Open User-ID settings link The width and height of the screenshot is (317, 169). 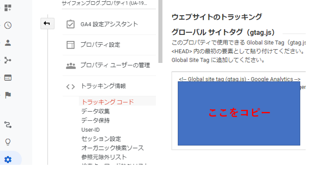click(90, 130)
